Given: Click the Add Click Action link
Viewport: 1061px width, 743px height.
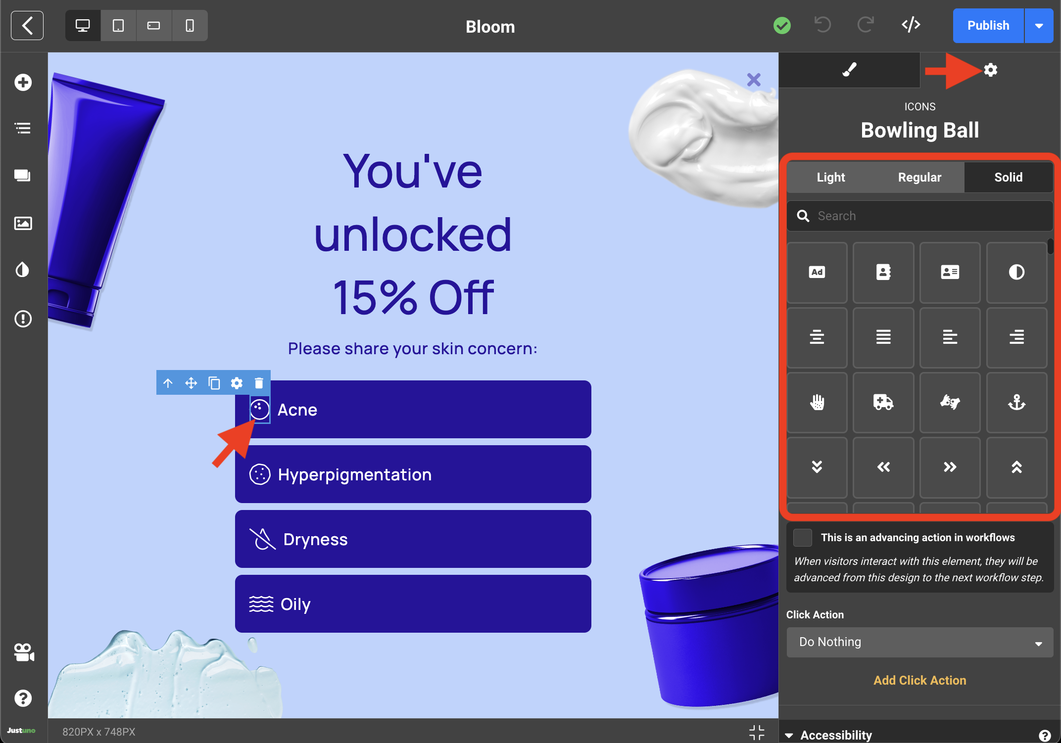Looking at the screenshot, I should (919, 680).
